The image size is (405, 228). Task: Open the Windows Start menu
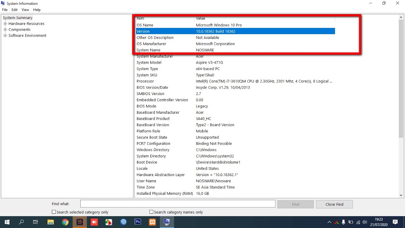coord(7,222)
